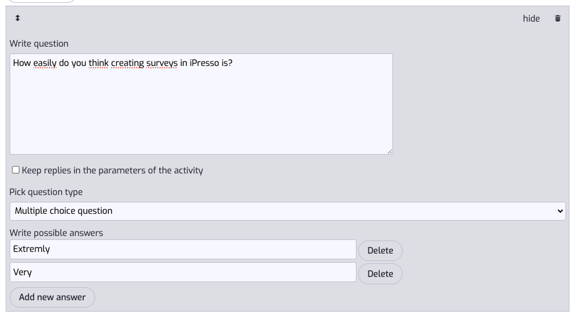The height and width of the screenshot is (319, 574).
Task: Tick the Keep replies in parameters checkbox
Action: 15,170
